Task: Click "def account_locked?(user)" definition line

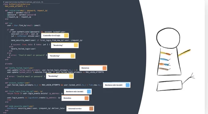Action: coord(17,83)
